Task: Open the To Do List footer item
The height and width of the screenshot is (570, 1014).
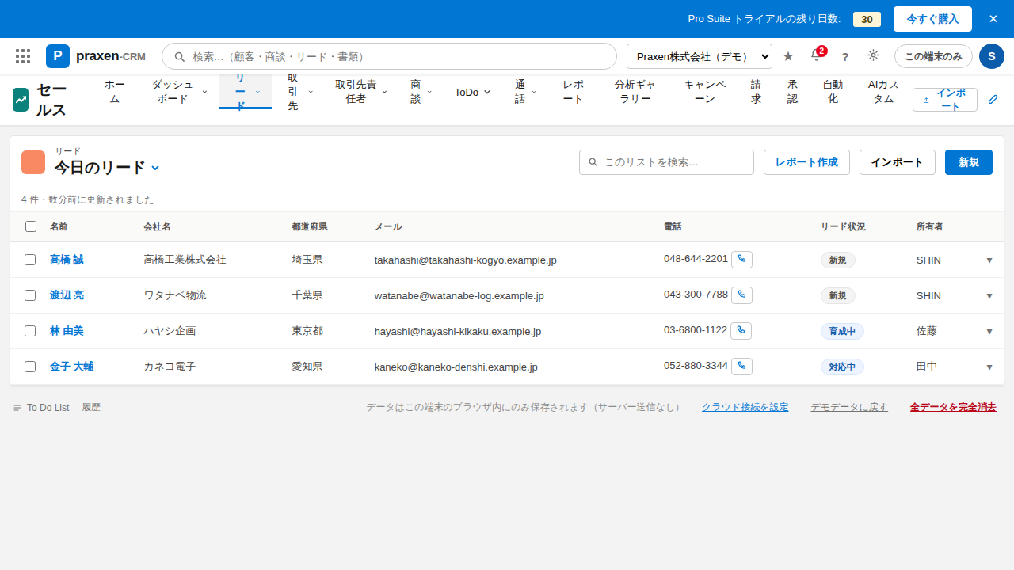Action: coord(41,408)
